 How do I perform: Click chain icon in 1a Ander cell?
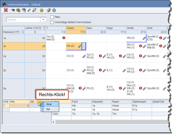pos(144,38)
